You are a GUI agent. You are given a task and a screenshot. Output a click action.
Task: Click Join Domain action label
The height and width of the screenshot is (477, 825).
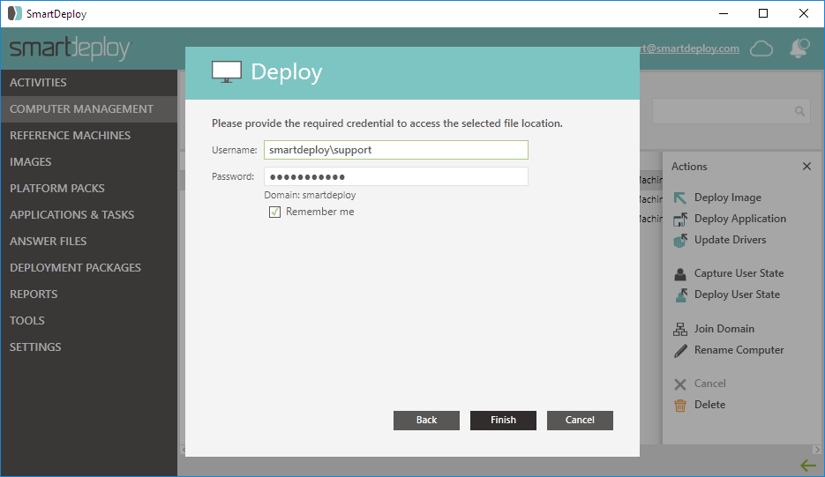pos(724,329)
